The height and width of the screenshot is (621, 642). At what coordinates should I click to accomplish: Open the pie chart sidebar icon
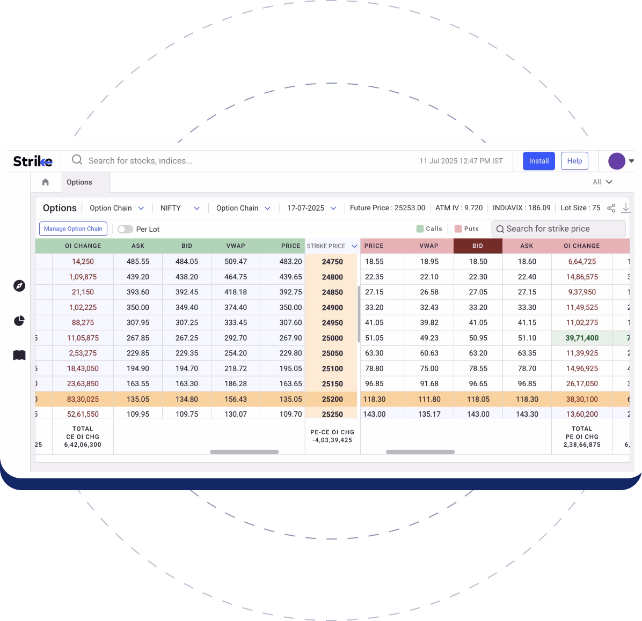click(19, 321)
